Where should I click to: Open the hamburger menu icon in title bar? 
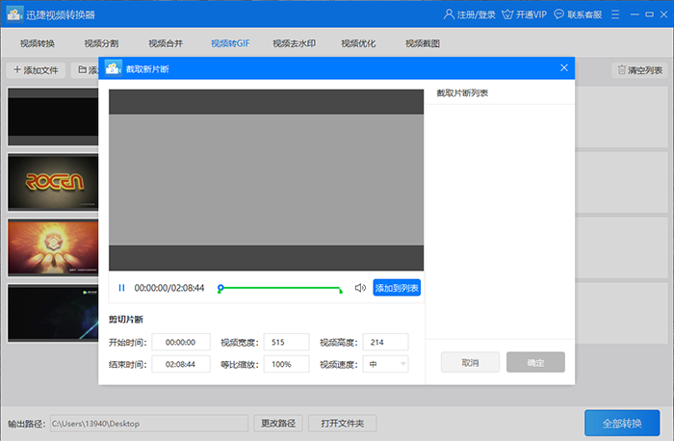pyautogui.click(x=615, y=14)
